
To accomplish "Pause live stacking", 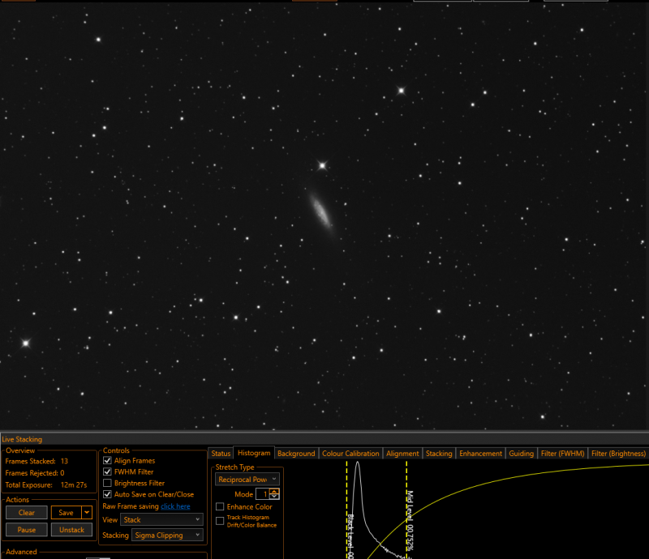I will [27, 530].
